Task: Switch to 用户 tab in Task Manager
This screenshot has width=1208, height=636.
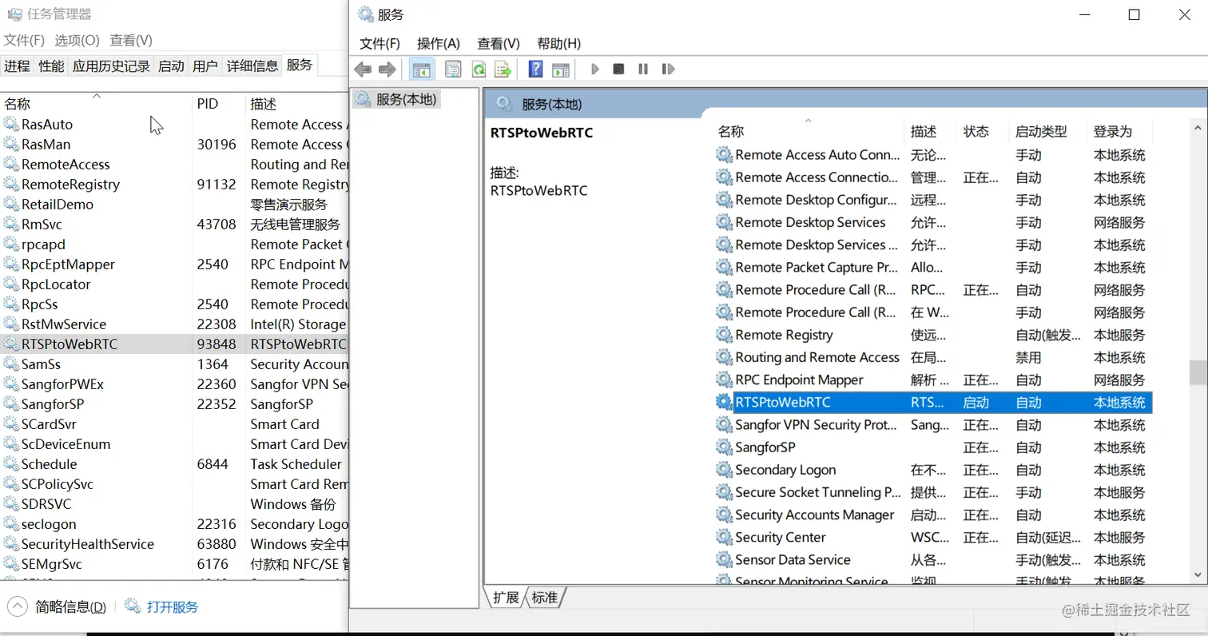Action: [205, 66]
